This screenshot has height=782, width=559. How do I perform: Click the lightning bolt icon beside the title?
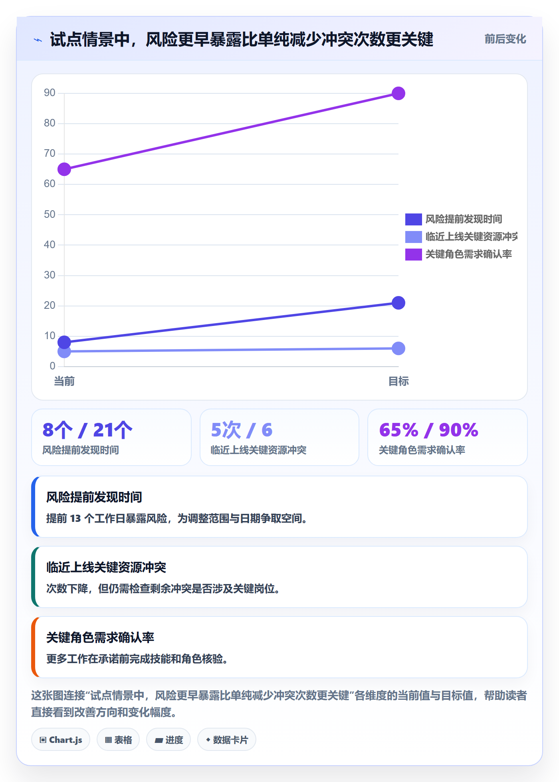pyautogui.click(x=38, y=40)
